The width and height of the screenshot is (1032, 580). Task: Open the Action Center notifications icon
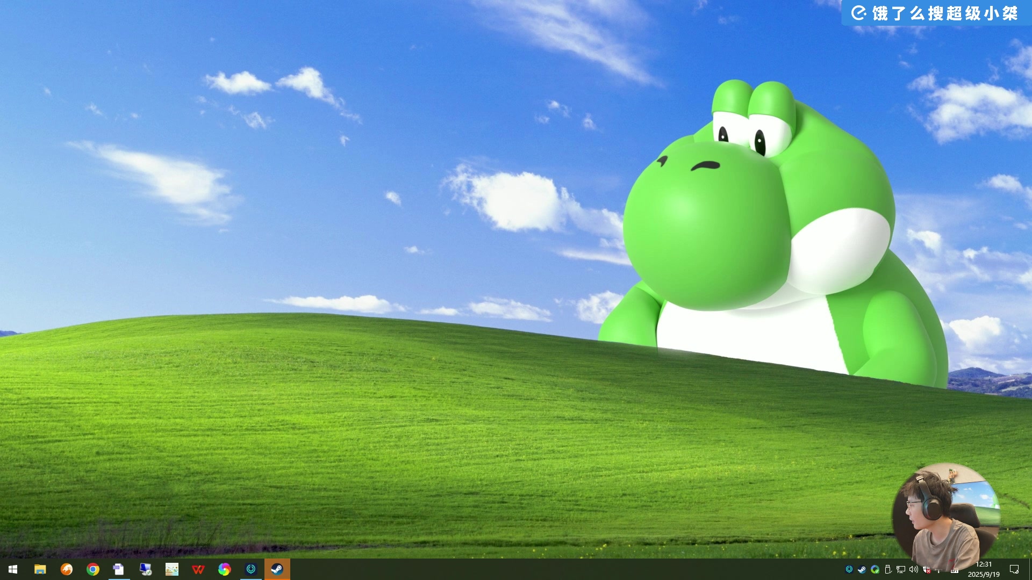click(x=1014, y=569)
